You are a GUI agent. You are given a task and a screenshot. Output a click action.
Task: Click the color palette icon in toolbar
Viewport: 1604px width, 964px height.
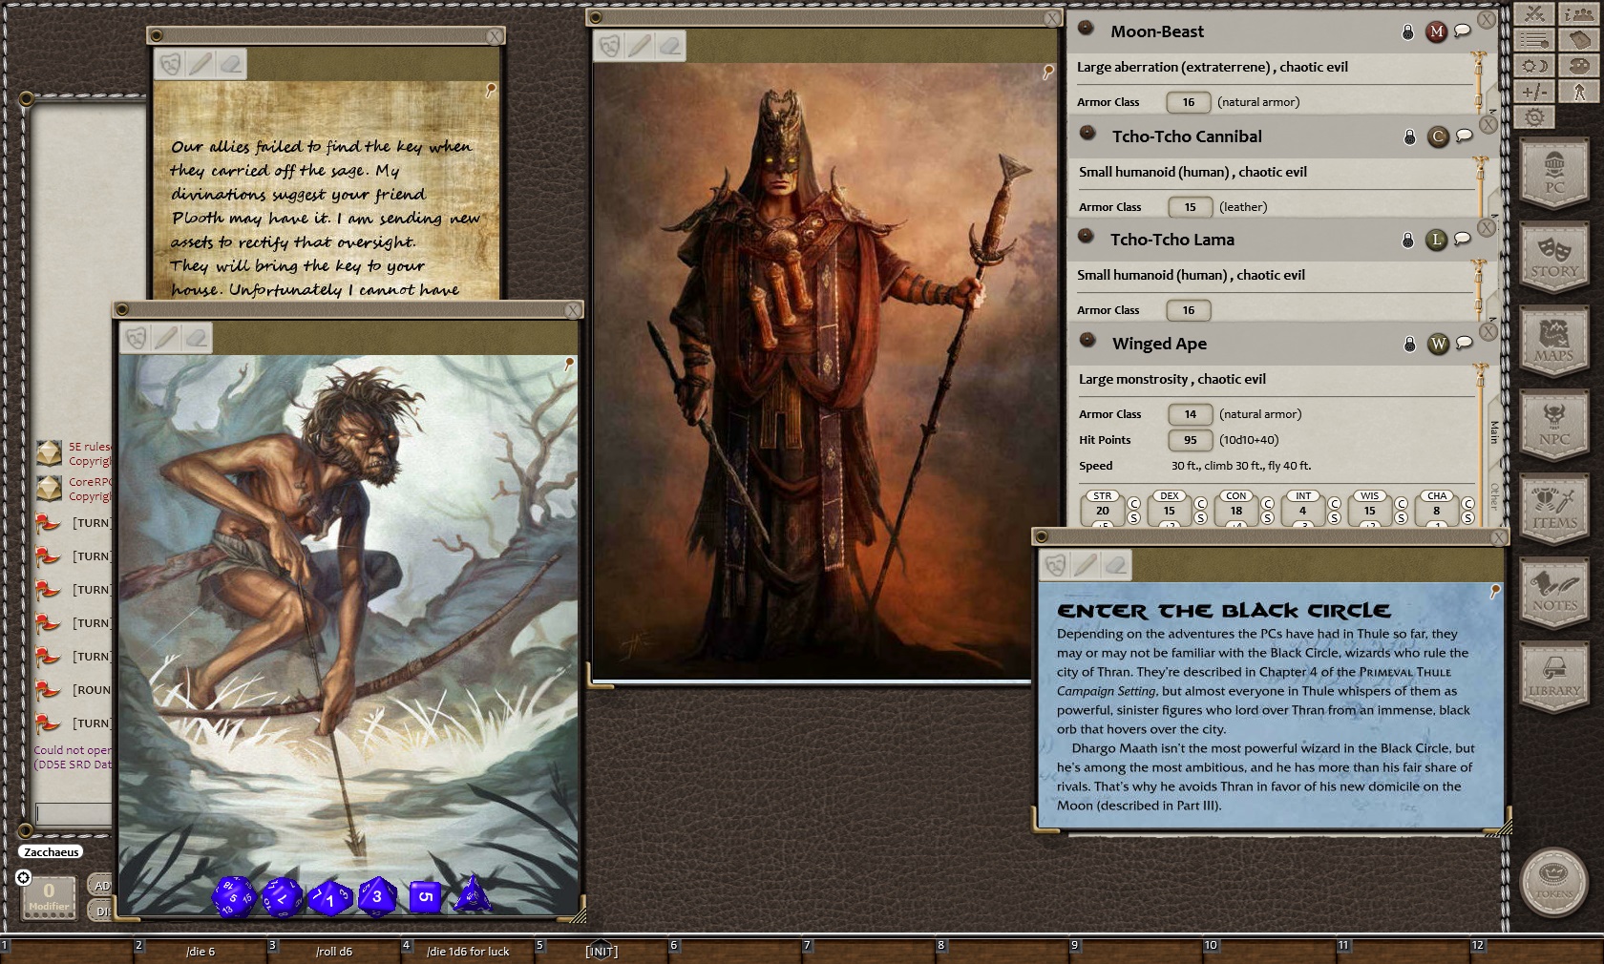click(1580, 66)
